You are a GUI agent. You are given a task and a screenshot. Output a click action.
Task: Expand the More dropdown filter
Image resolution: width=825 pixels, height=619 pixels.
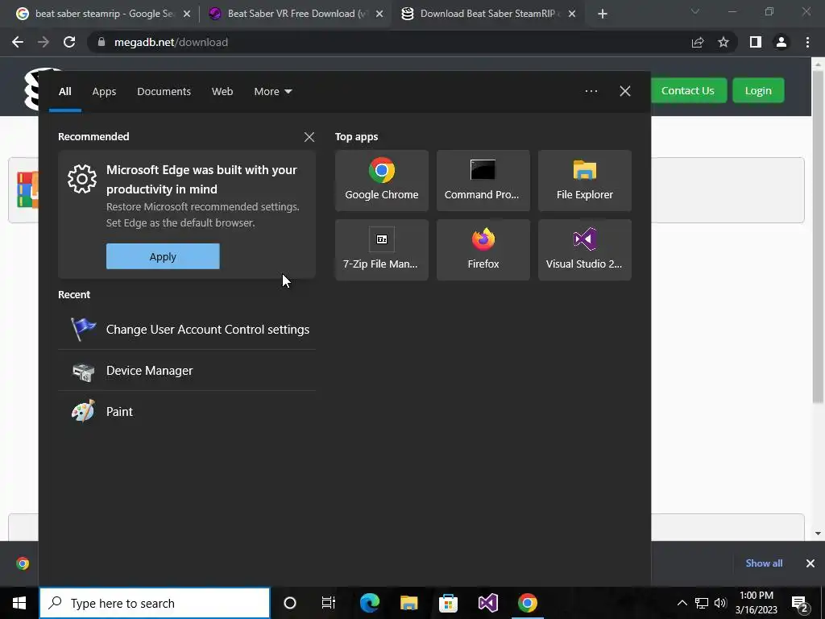(x=272, y=92)
